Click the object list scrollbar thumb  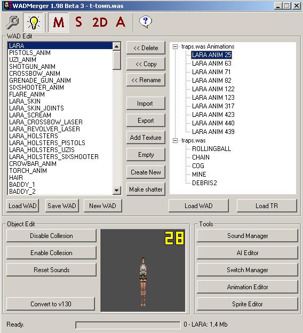tap(117, 60)
